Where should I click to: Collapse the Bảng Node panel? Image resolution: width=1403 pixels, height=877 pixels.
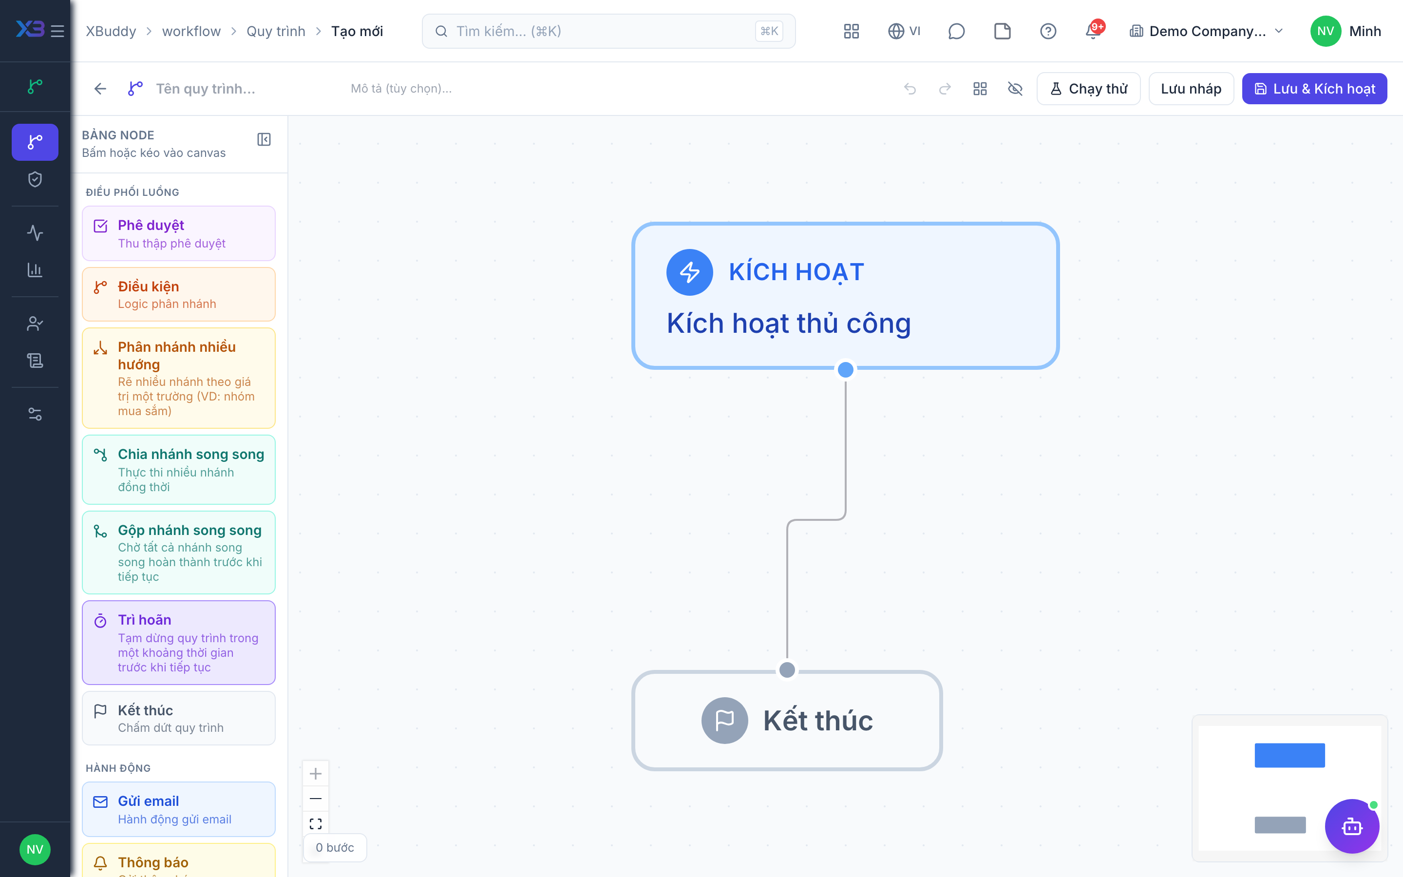[x=264, y=139]
